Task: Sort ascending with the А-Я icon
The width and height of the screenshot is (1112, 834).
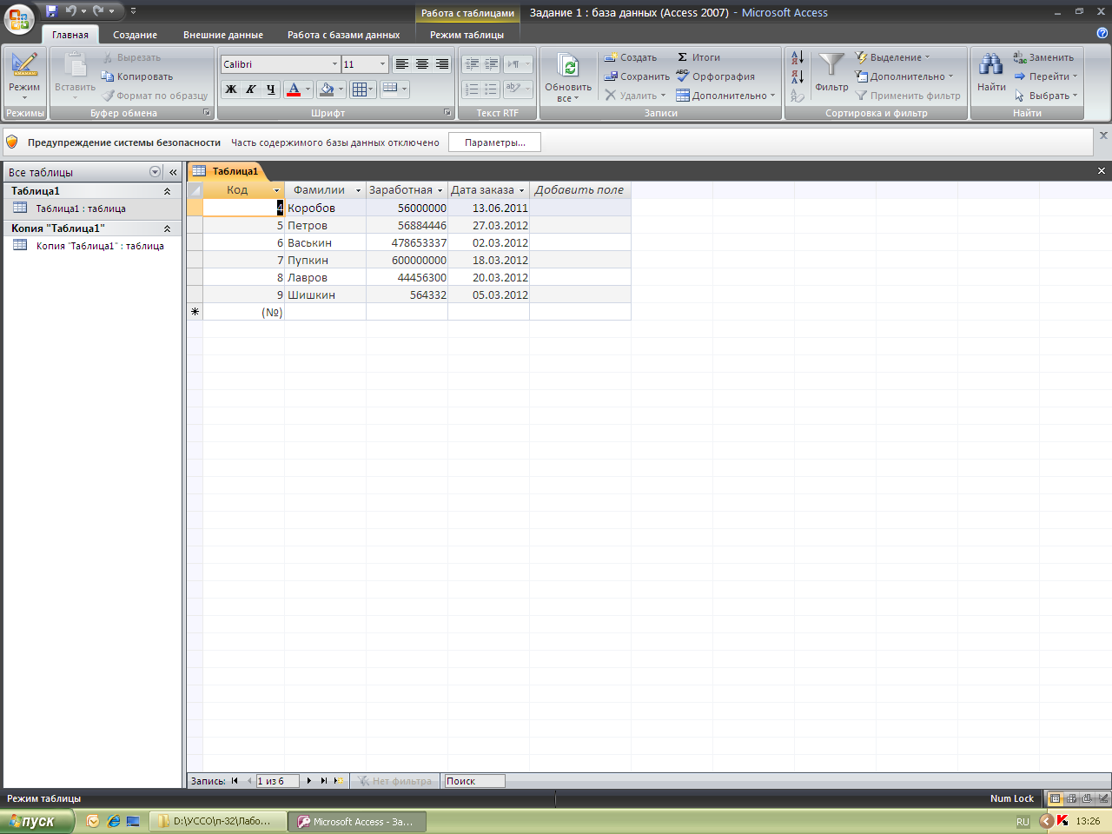Action: (x=798, y=57)
